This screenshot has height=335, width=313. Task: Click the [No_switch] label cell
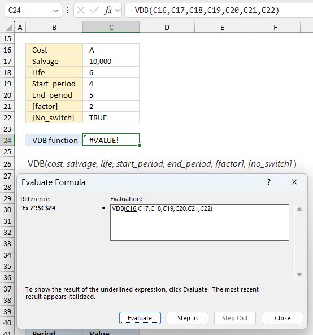click(54, 118)
